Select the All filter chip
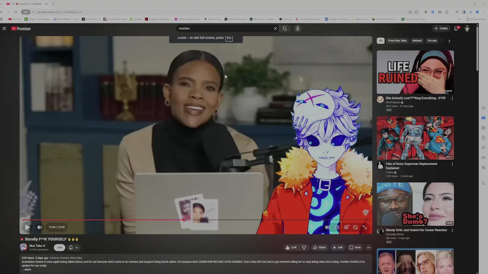488x274 pixels. point(380,41)
